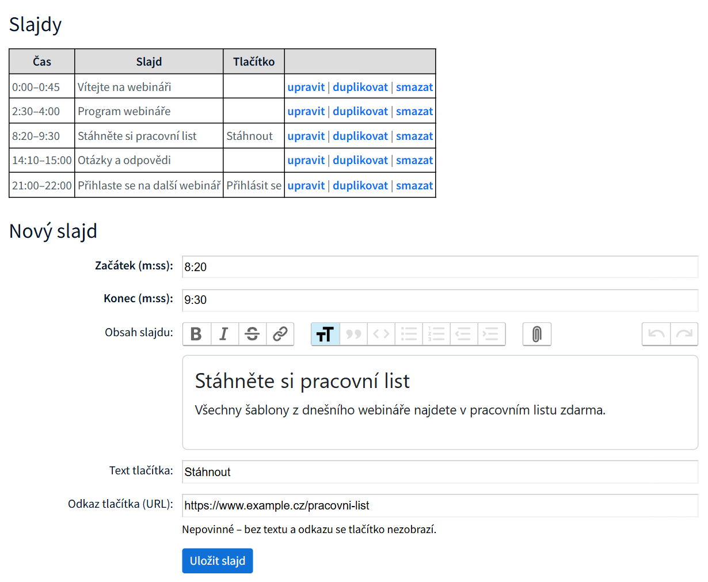Decrease indent level
Image resolution: width=708 pixels, height=582 pixels.
point(464,334)
